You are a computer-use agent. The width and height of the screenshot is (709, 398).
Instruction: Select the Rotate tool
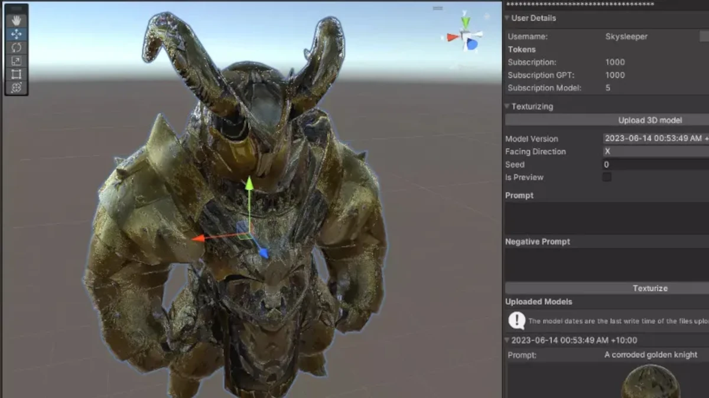point(17,47)
